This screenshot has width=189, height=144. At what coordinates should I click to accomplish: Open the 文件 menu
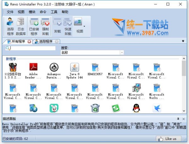10,12
